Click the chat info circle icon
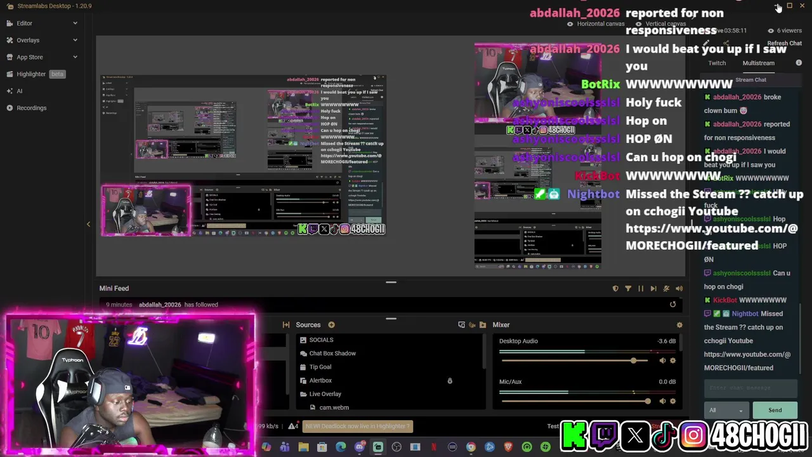This screenshot has width=812, height=457. click(x=799, y=63)
